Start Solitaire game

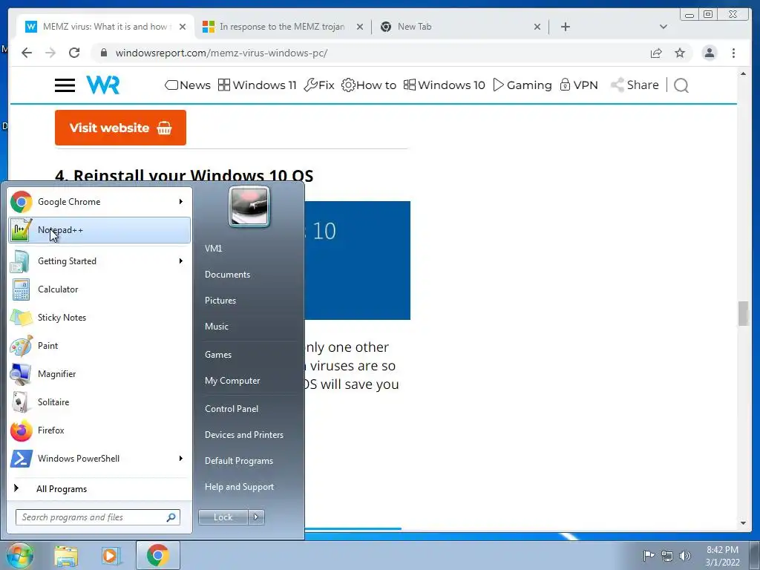point(99,402)
